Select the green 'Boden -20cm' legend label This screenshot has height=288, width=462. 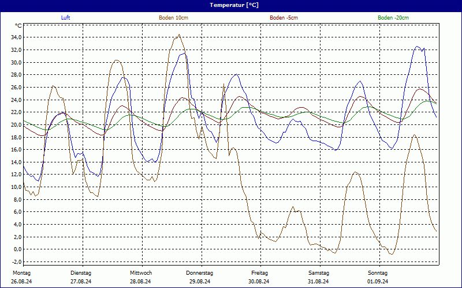click(393, 18)
